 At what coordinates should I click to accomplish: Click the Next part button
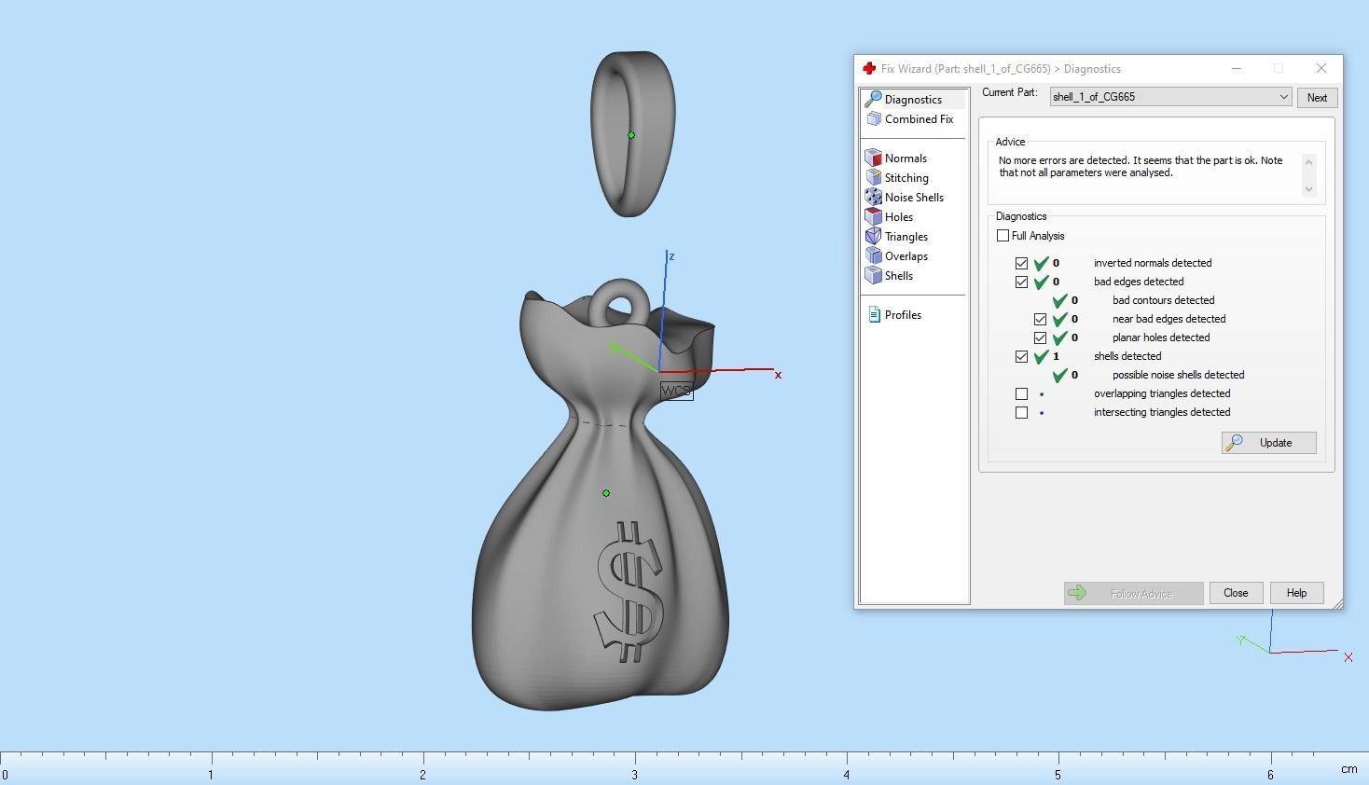(1317, 98)
